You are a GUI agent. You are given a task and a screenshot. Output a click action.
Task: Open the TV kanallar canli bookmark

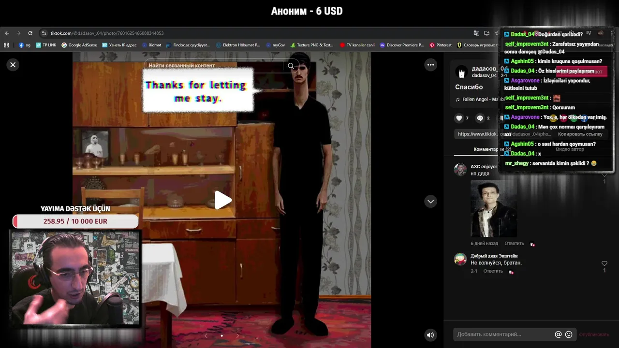(x=357, y=45)
